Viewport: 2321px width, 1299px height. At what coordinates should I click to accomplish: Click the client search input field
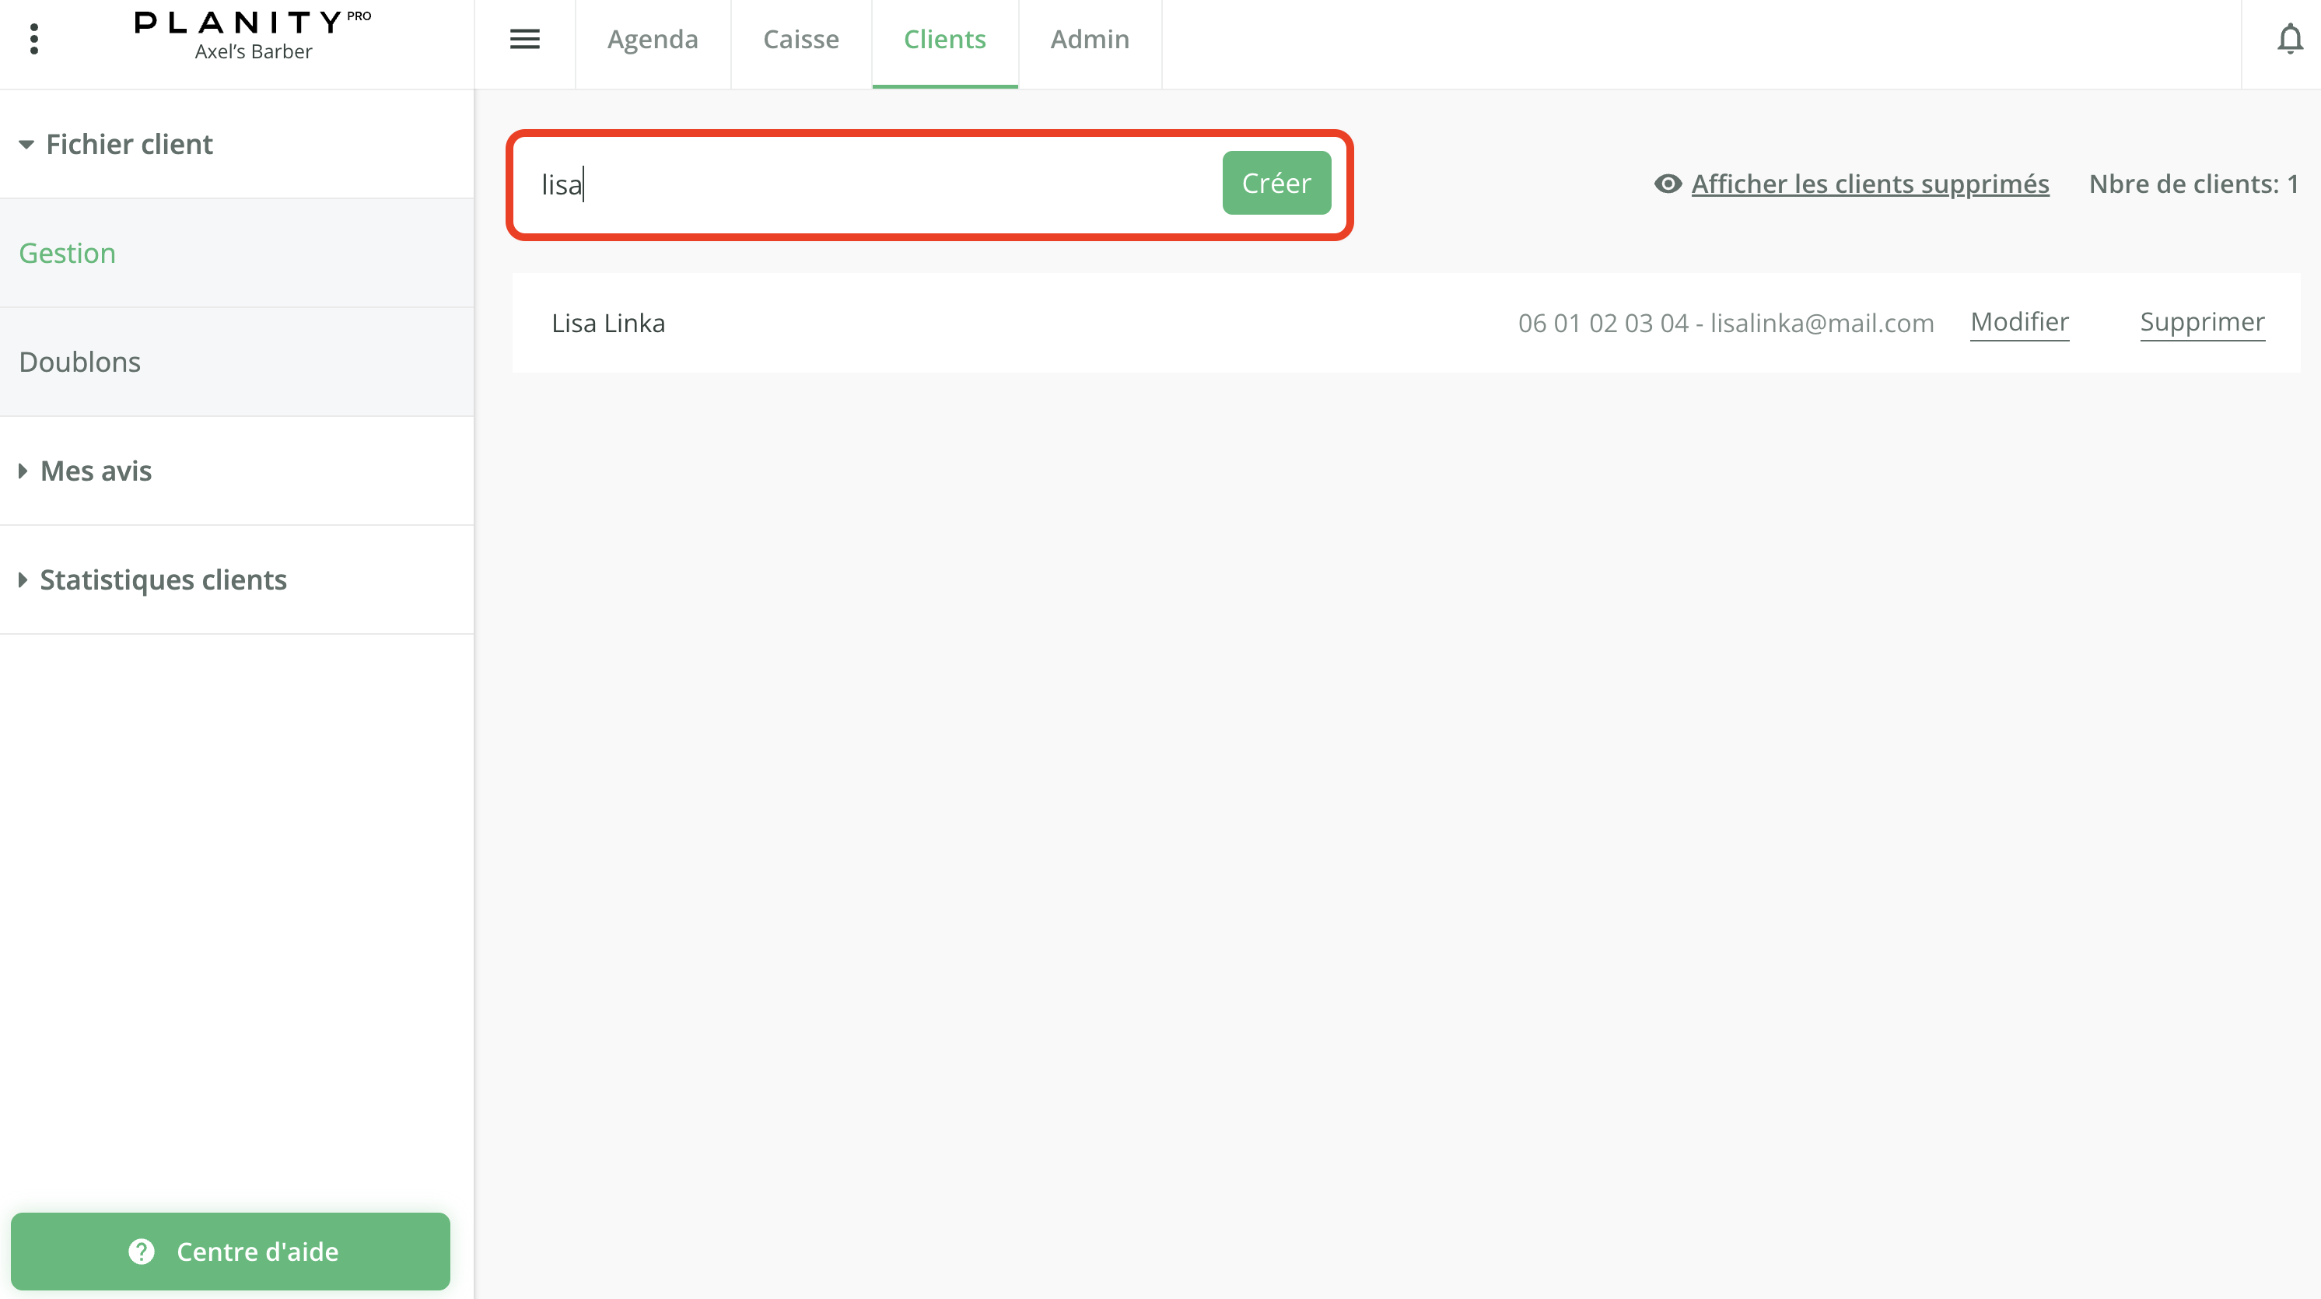[x=856, y=184]
